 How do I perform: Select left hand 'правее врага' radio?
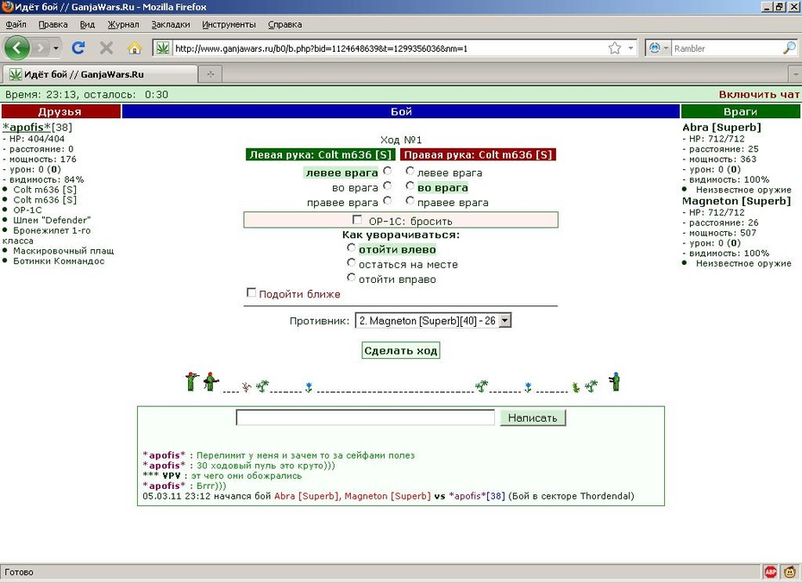coord(387,200)
